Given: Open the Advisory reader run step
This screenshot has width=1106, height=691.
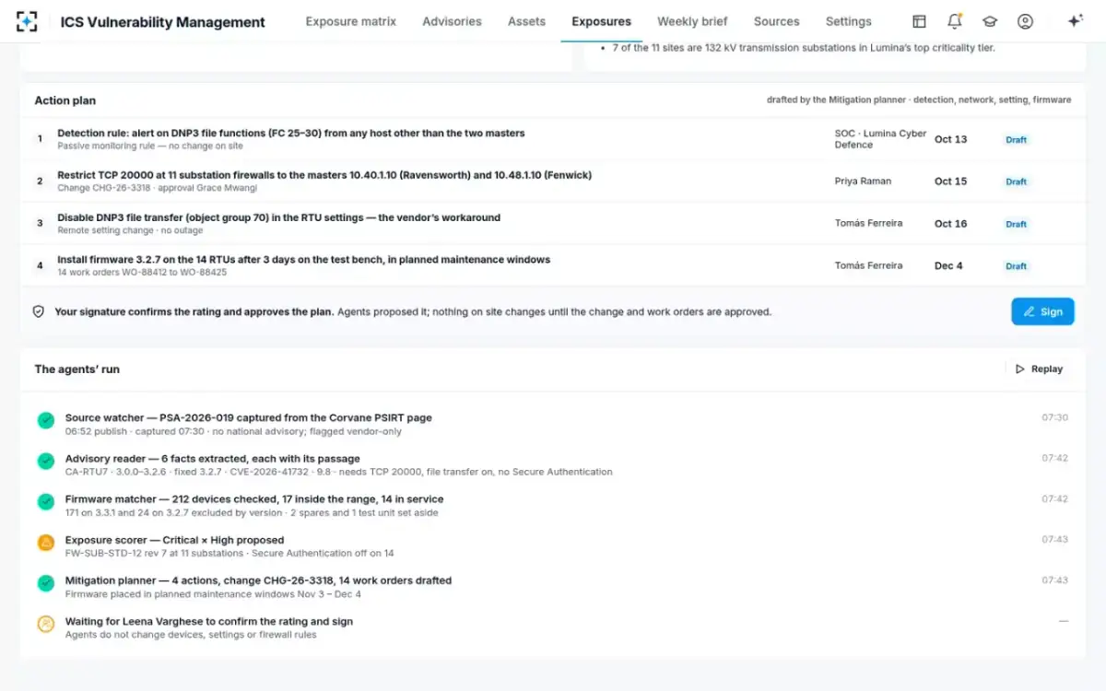Looking at the screenshot, I should tap(552, 464).
